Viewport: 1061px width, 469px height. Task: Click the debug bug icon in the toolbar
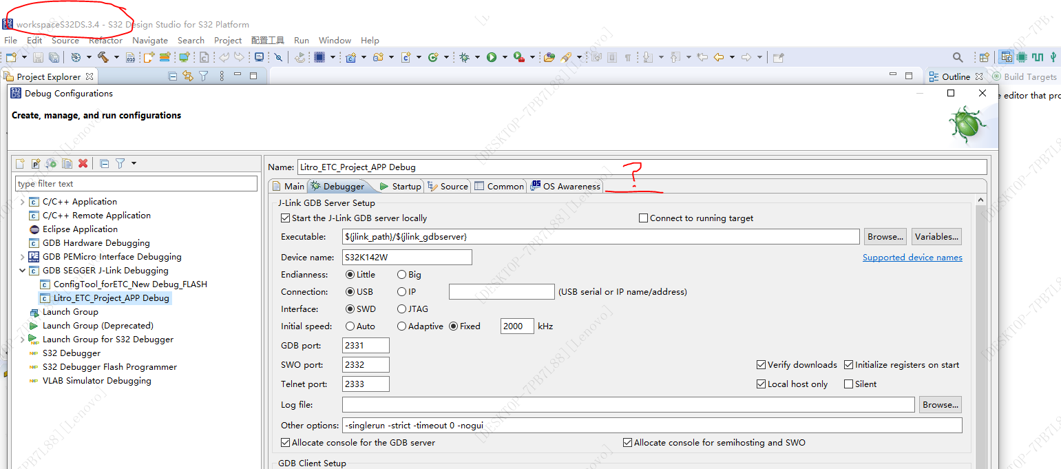[465, 57]
